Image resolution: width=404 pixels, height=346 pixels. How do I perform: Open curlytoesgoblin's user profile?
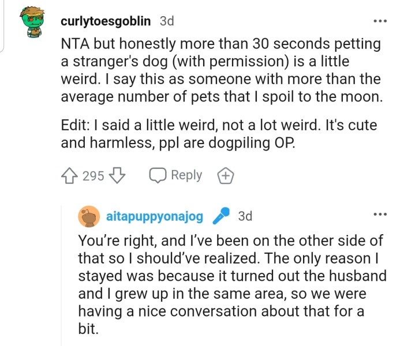pos(105,21)
